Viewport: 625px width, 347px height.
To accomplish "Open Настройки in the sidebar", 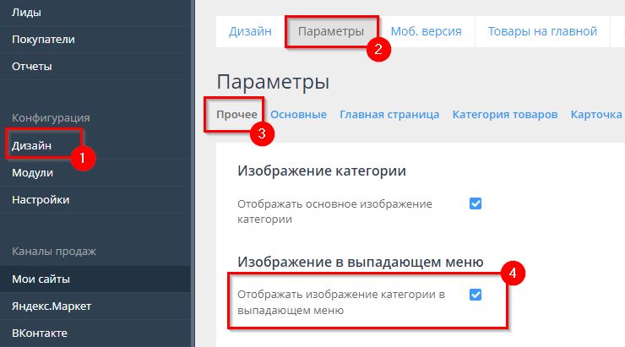I will [41, 199].
